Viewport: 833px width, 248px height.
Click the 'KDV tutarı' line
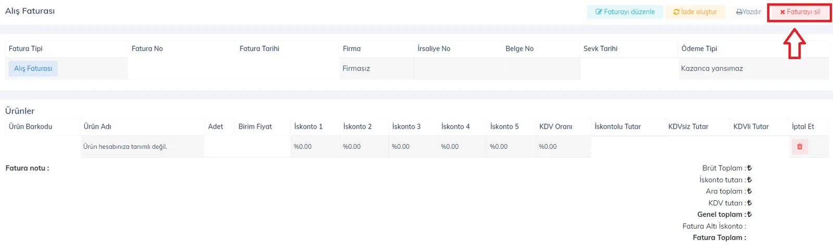tap(730, 203)
